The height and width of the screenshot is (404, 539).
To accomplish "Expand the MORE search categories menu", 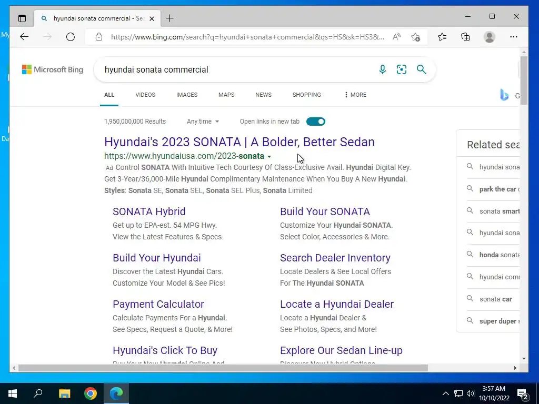I will coord(355,95).
